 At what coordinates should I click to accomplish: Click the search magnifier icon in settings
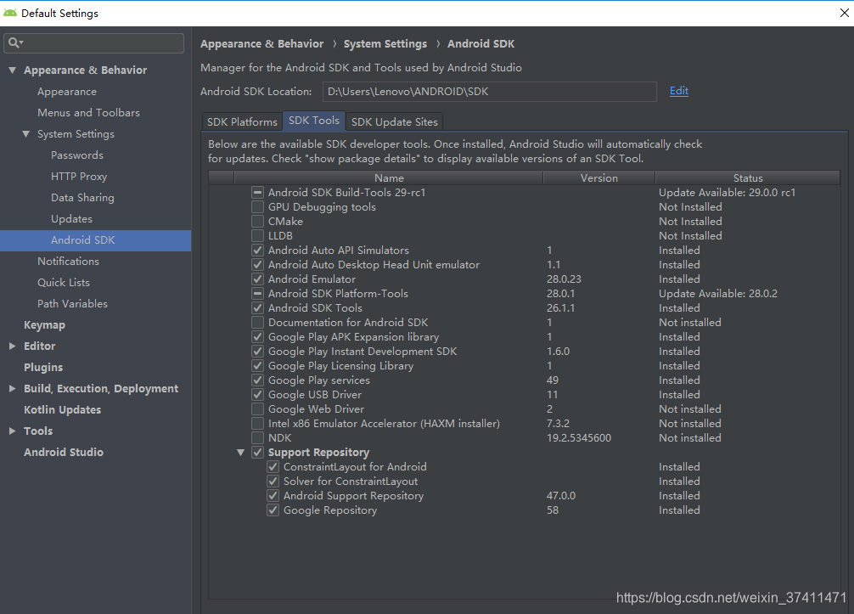14,42
